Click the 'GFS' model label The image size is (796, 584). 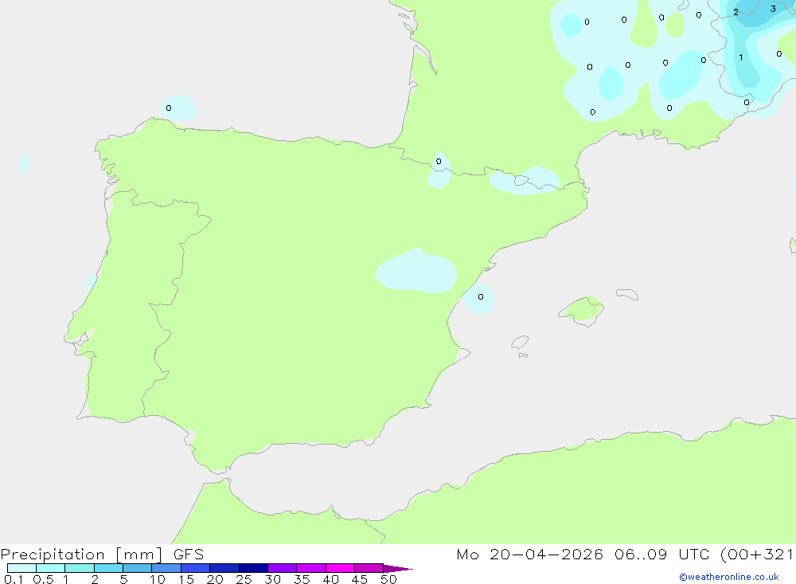pos(189,555)
